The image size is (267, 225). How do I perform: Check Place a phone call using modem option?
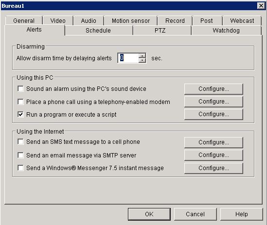20,102
